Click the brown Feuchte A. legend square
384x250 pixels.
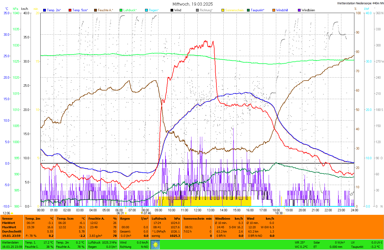click(x=95, y=10)
